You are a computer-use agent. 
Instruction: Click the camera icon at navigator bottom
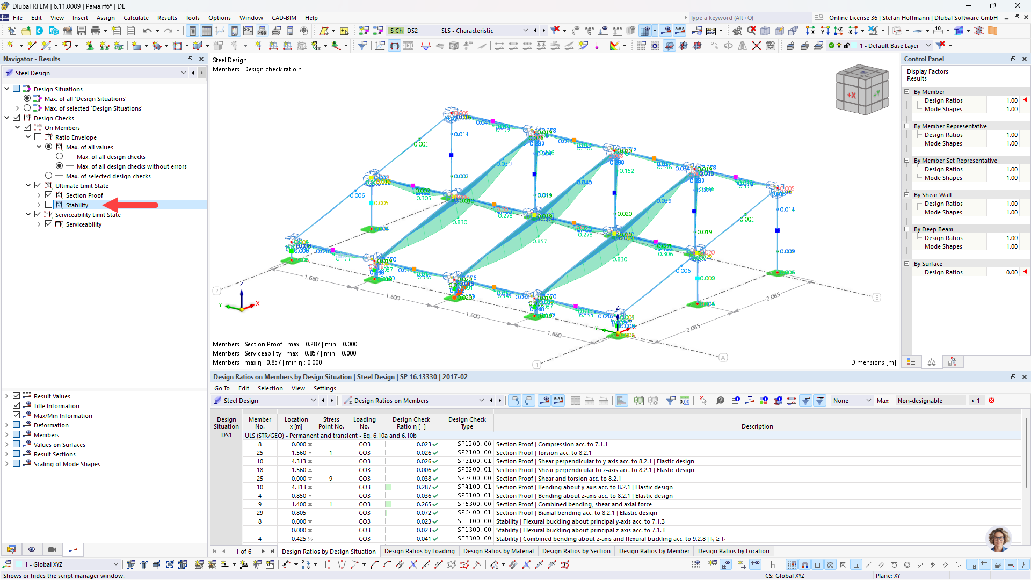click(52, 549)
